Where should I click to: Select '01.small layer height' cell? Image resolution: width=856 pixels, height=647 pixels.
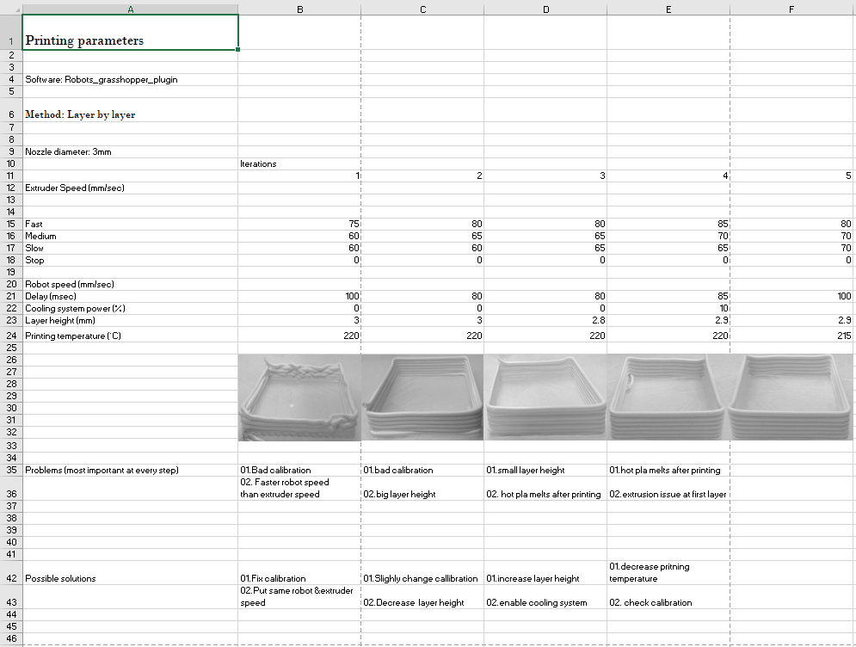pyautogui.click(x=545, y=470)
